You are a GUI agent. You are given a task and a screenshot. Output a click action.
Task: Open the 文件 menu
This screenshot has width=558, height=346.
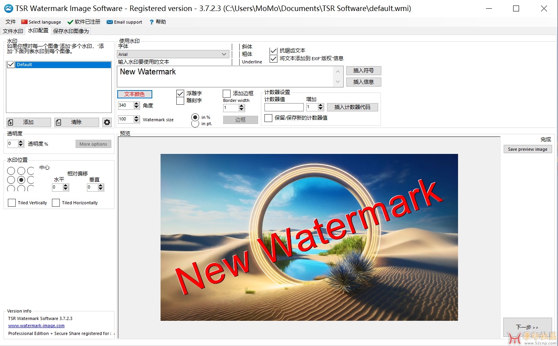point(11,22)
